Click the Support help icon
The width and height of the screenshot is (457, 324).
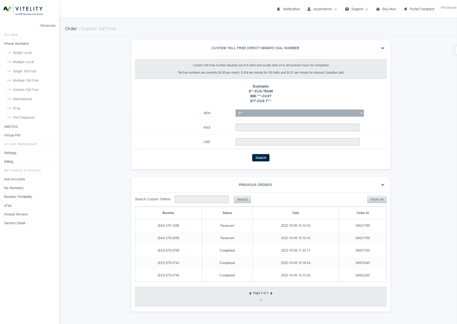click(347, 9)
